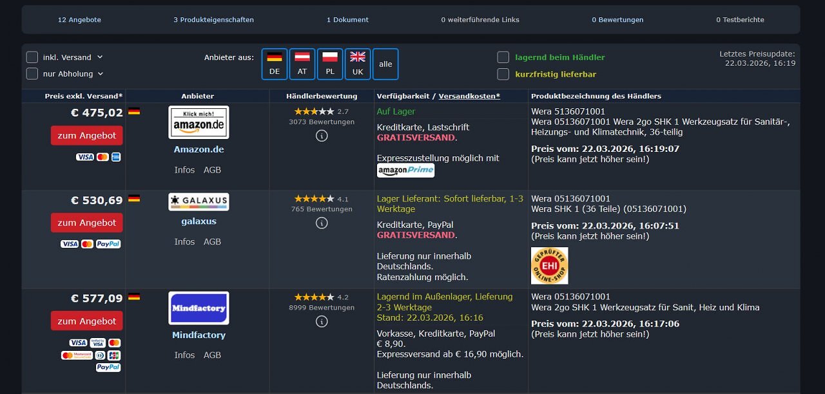Click the 3073 Bewertungen text
The height and width of the screenshot is (394, 825).
[321, 122]
